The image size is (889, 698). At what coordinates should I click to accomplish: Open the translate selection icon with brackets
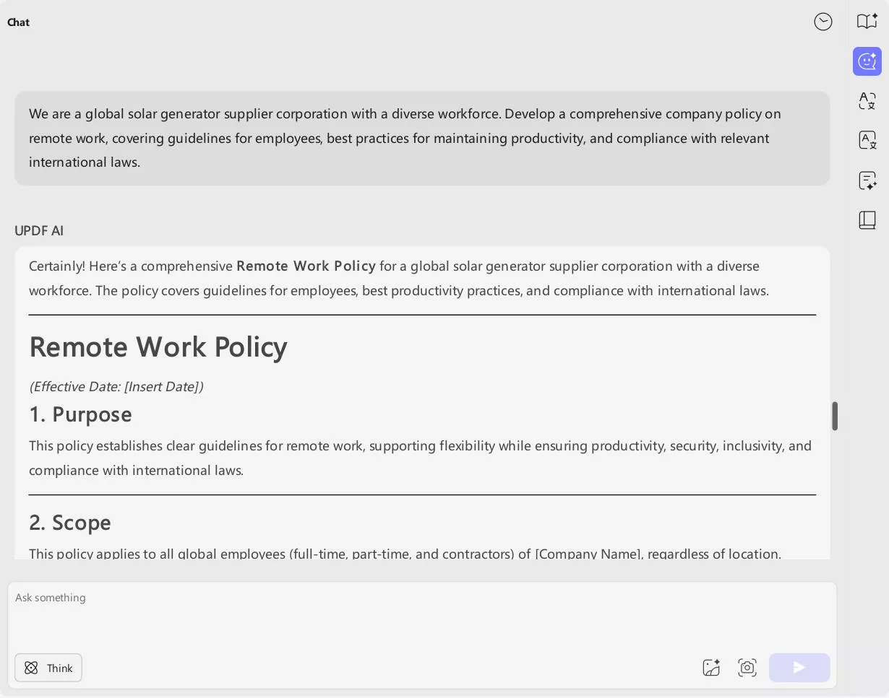867,101
